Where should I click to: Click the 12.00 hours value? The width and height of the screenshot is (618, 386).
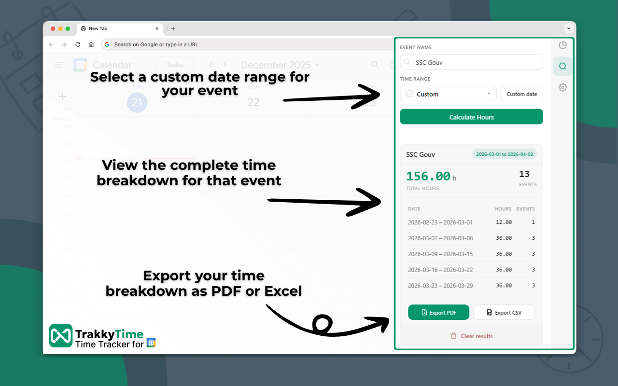504,222
